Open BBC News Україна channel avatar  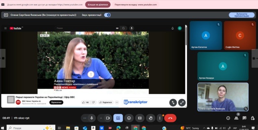(x=18, y=102)
